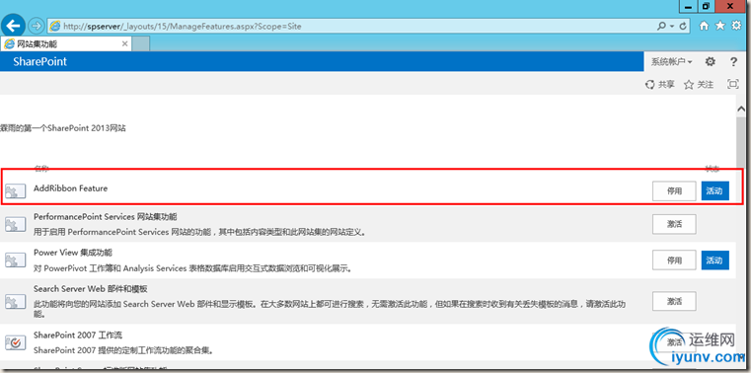This screenshot has width=751, height=373.
Task: Select the 网站集功能 browser tab
Action: coord(66,44)
